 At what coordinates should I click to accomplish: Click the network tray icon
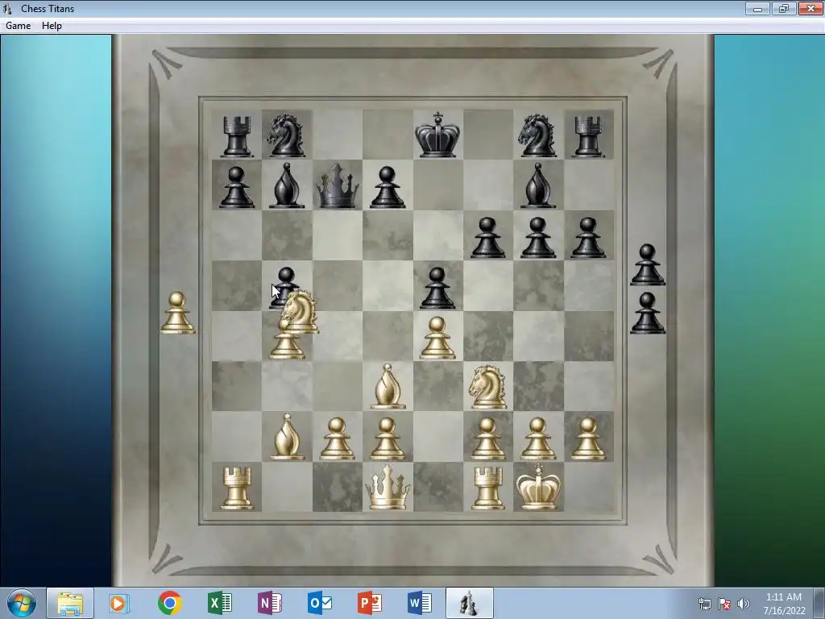(704, 604)
